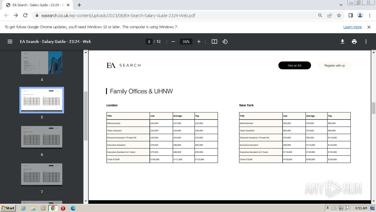Zoom out with the minus icon
Screen dimensions: 376x212
tap(173, 42)
